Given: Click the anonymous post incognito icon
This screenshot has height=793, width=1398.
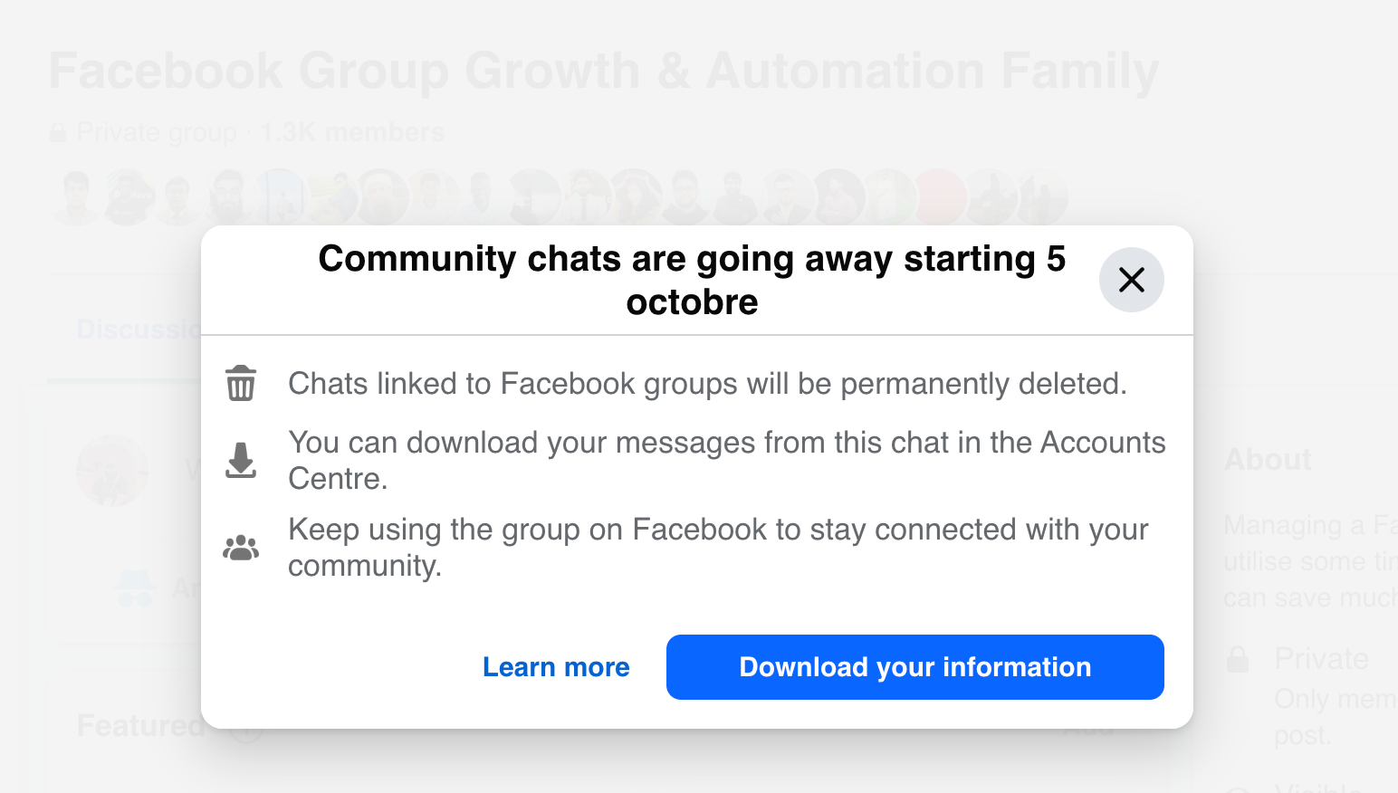Looking at the screenshot, I should click(135, 588).
